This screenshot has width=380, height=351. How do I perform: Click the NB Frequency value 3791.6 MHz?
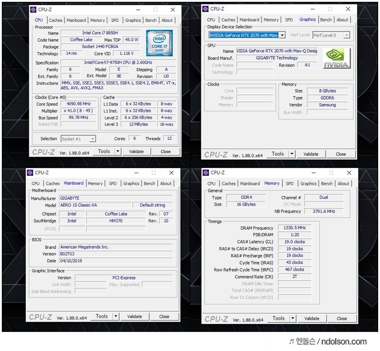[x=324, y=211]
